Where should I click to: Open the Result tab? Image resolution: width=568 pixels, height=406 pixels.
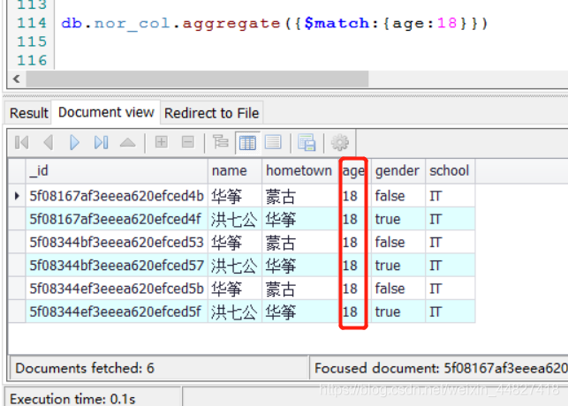[28, 113]
